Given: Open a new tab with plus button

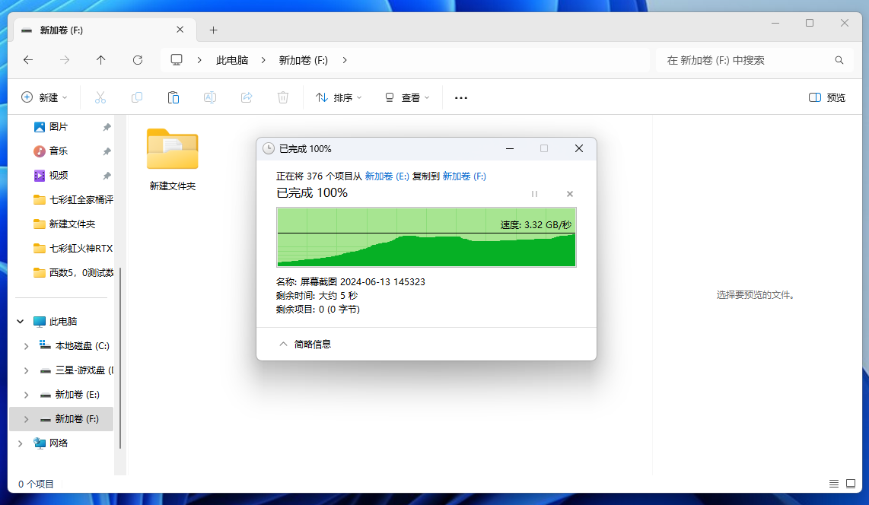Looking at the screenshot, I should (213, 30).
